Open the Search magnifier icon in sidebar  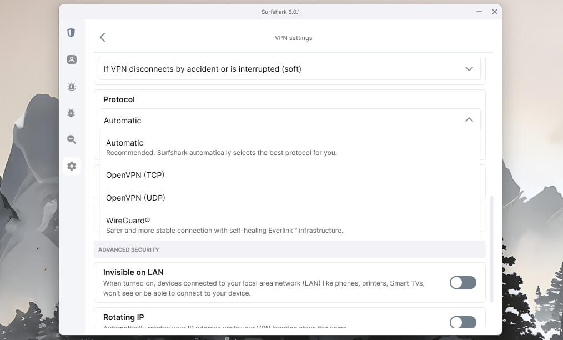tap(72, 139)
